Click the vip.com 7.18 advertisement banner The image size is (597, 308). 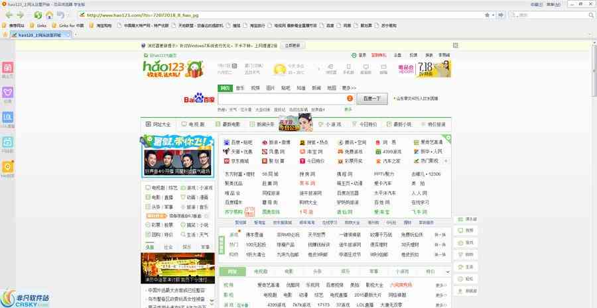tap(425, 69)
